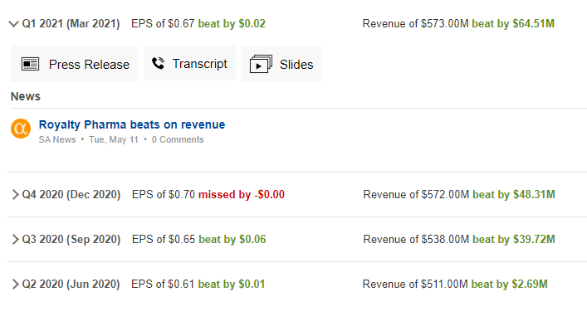Open the Press Release button label
The width and height of the screenshot is (587, 326).
(x=89, y=65)
